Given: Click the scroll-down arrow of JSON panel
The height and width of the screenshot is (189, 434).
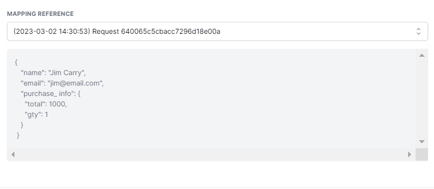Looking at the screenshot, I should pyautogui.click(x=422, y=142).
